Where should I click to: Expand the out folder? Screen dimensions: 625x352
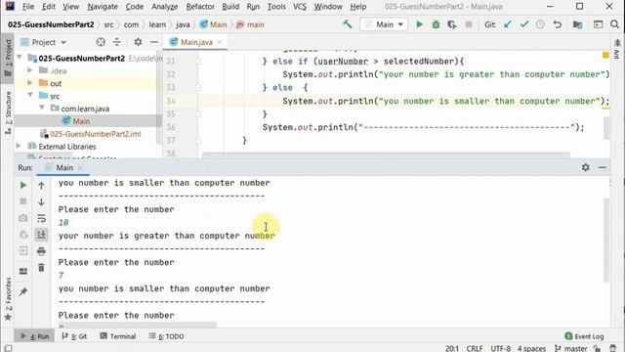coord(30,83)
